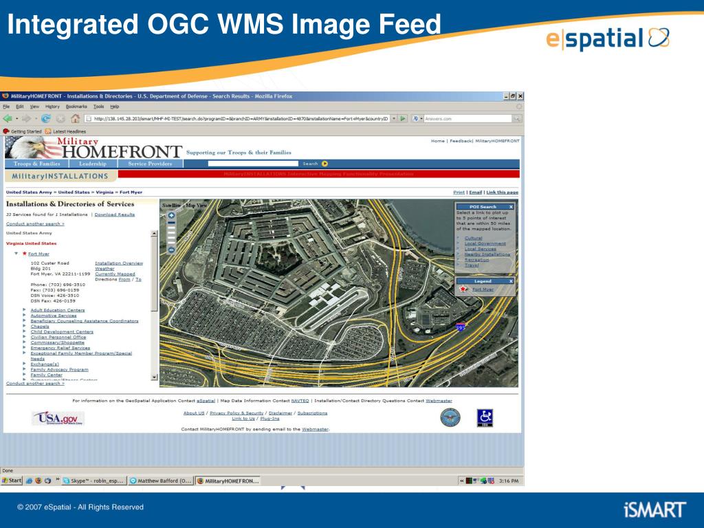This screenshot has width=704, height=528.
Task: Expand Emergency Relief Services arrow
Action: tap(24, 347)
